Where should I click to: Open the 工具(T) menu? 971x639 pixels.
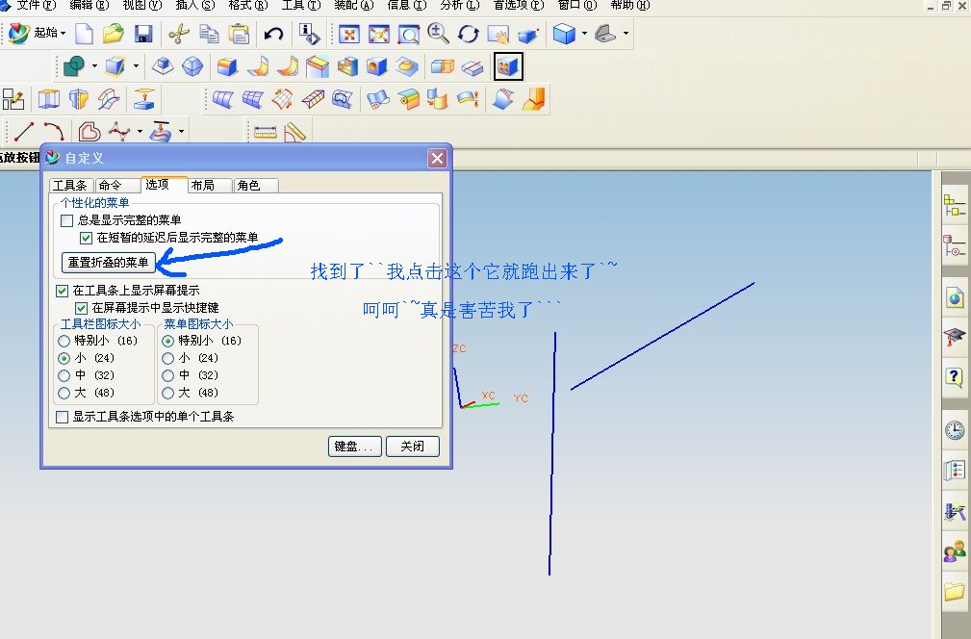point(301,5)
